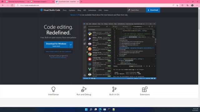This screenshot has width=200, height=112.
Task: Open the terminal app in the taskbar
Action: point(109,110)
